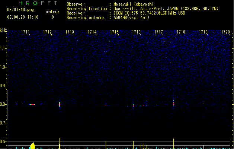Viewport: 234px width, 149px height.
Task: Click the Receiving antenna label
Action: pyautogui.click(x=86, y=18)
